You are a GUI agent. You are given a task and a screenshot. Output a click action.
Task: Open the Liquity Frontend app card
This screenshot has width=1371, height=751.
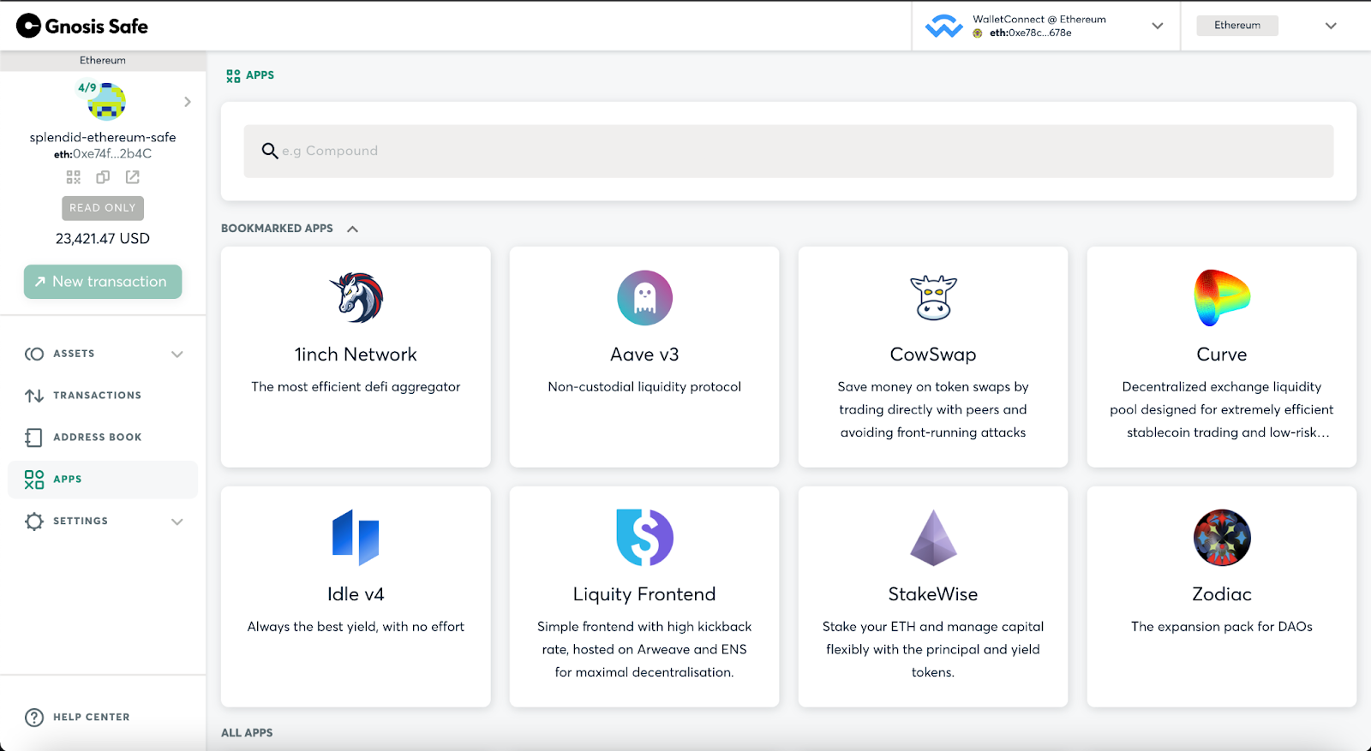click(x=644, y=597)
